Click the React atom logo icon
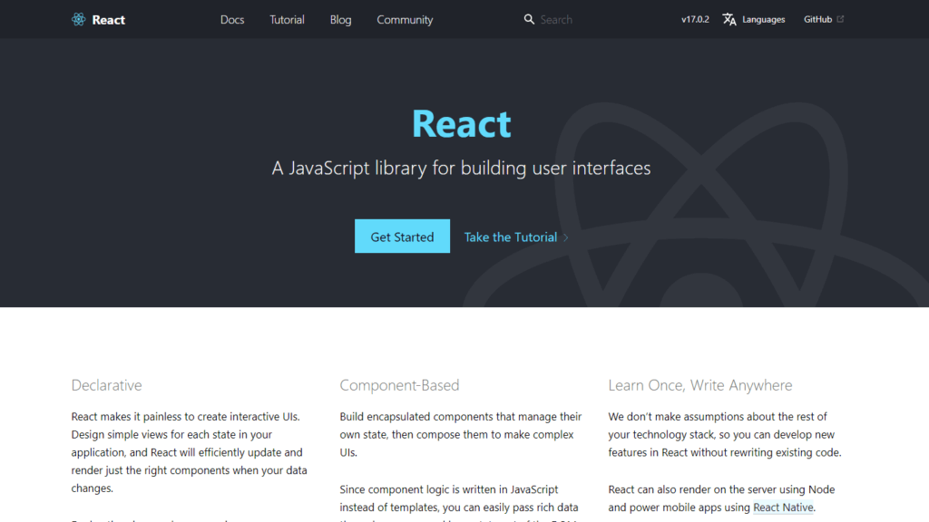 (x=78, y=20)
